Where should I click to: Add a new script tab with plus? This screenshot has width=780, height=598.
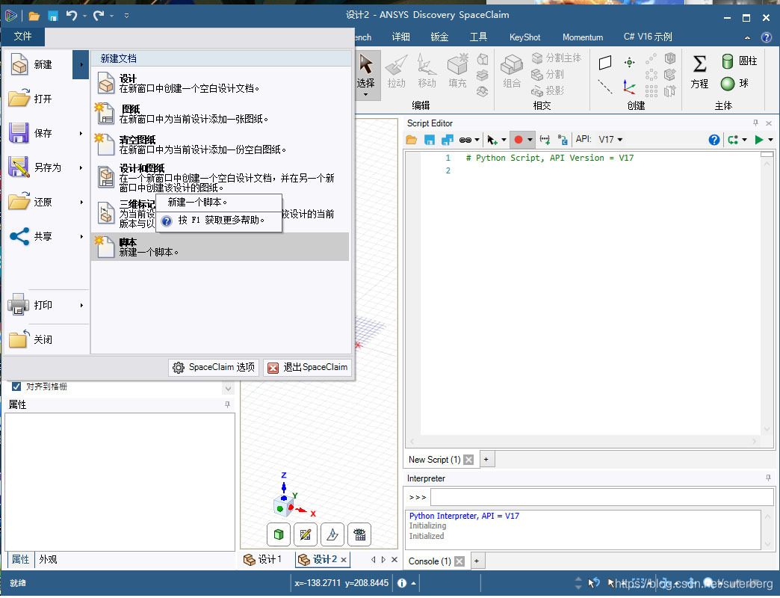pos(486,459)
